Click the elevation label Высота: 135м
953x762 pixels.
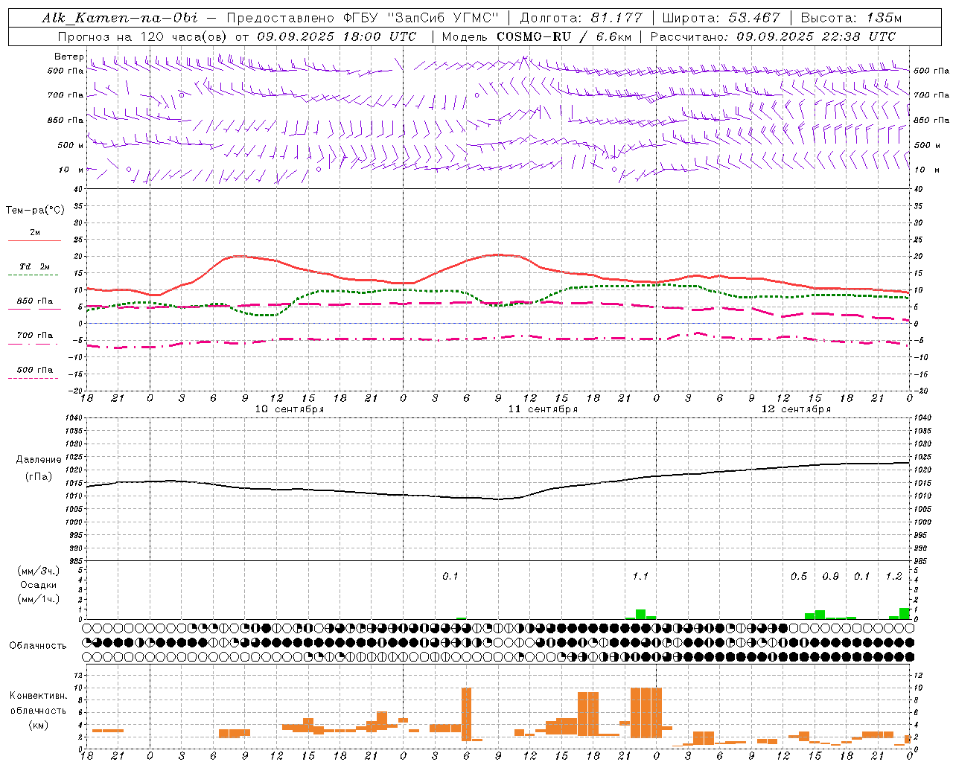851,18
